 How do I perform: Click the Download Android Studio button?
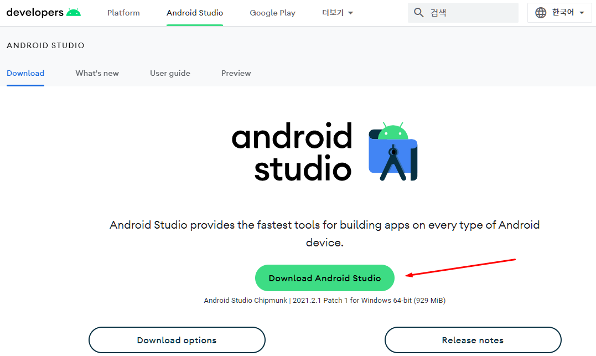[325, 278]
